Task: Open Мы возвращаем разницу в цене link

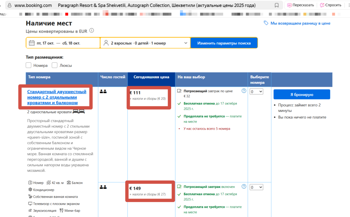Action: tap(300, 23)
